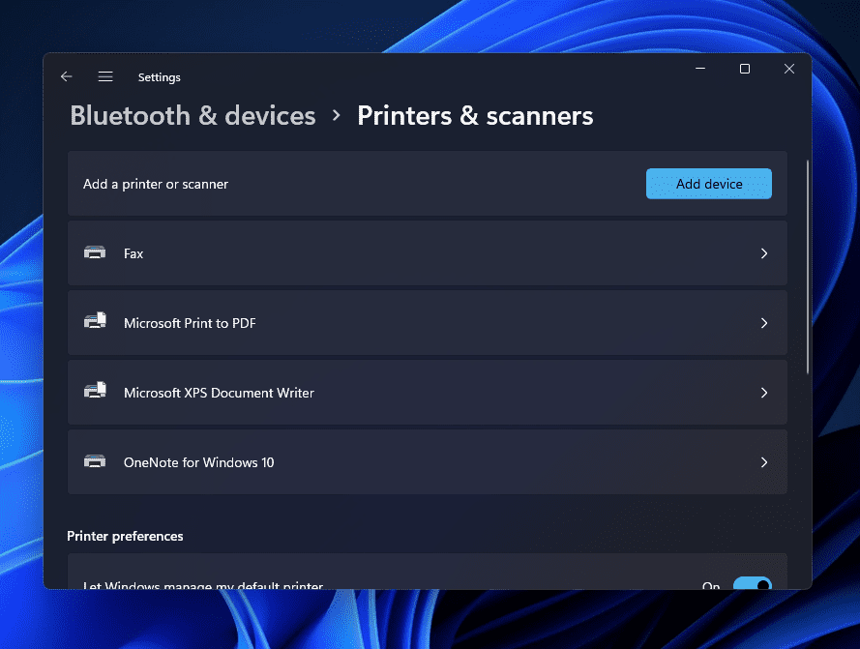The image size is (860, 649).
Task: Toggle Let Windows manage my default printer
Action: tap(752, 584)
